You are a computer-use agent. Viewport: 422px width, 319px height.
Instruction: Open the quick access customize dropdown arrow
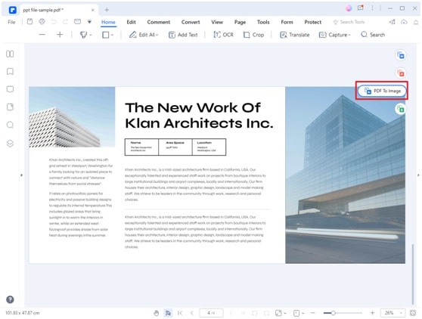pos(89,21)
